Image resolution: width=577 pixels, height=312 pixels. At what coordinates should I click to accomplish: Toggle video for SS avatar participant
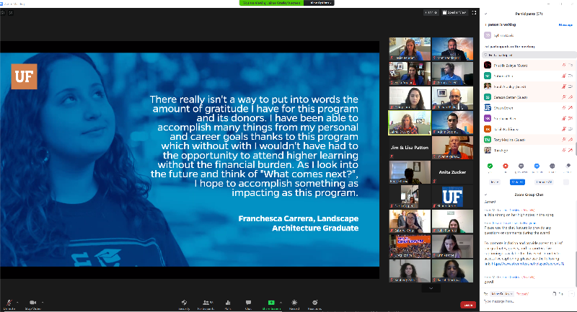[x=571, y=97]
